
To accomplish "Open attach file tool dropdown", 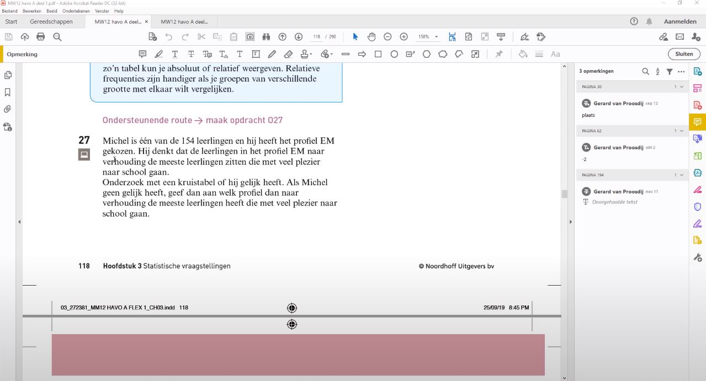I will coord(326,54).
